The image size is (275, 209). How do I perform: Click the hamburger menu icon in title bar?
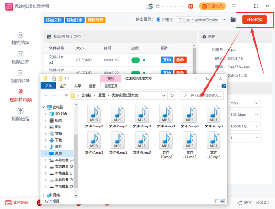click(x=234, y=6)
